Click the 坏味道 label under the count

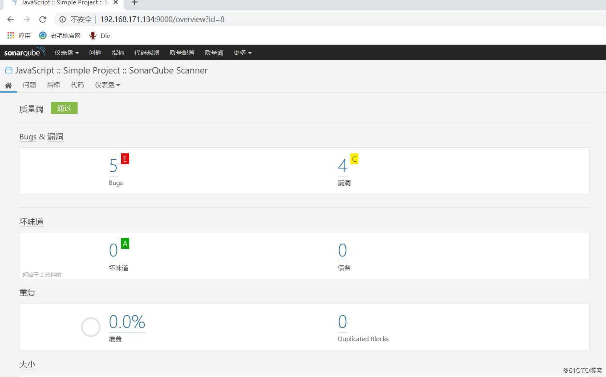point(118,268)
